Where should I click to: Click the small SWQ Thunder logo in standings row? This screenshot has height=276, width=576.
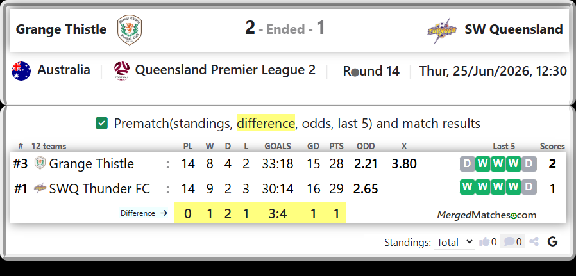click(40, 188)
